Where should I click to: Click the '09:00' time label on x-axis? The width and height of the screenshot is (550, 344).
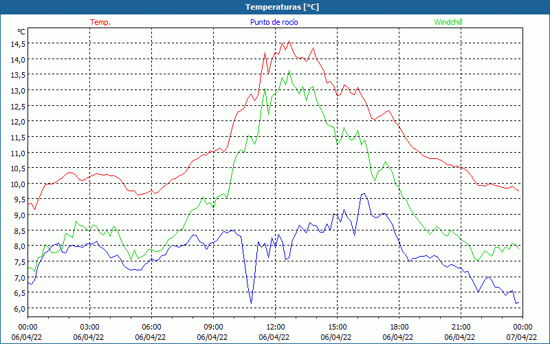coord(212,327)
